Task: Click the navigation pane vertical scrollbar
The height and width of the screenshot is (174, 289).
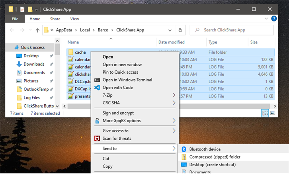Action: [x=57, y=72]
